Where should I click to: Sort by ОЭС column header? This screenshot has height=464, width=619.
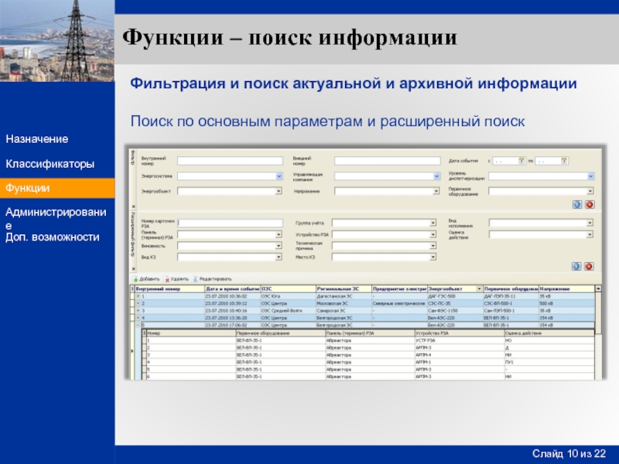pos(288,288)
